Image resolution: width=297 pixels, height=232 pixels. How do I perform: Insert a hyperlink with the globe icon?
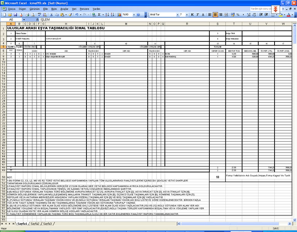coord(94,14)
